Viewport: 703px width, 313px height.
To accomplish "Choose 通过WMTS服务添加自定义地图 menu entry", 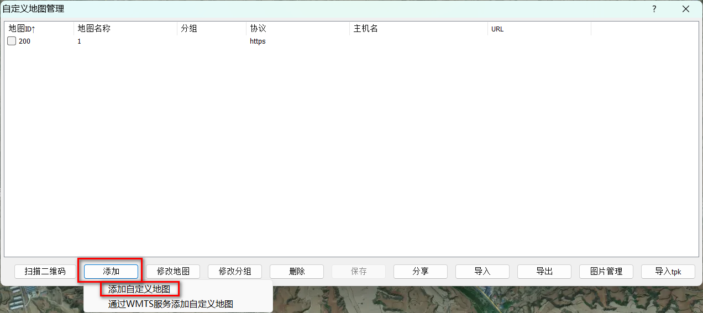I will tap(171, 304).
